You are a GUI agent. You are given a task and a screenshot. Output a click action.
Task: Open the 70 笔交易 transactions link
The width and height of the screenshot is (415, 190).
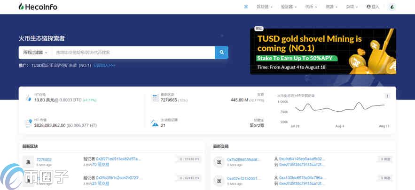pyautogui.click(x=100, y=164)
